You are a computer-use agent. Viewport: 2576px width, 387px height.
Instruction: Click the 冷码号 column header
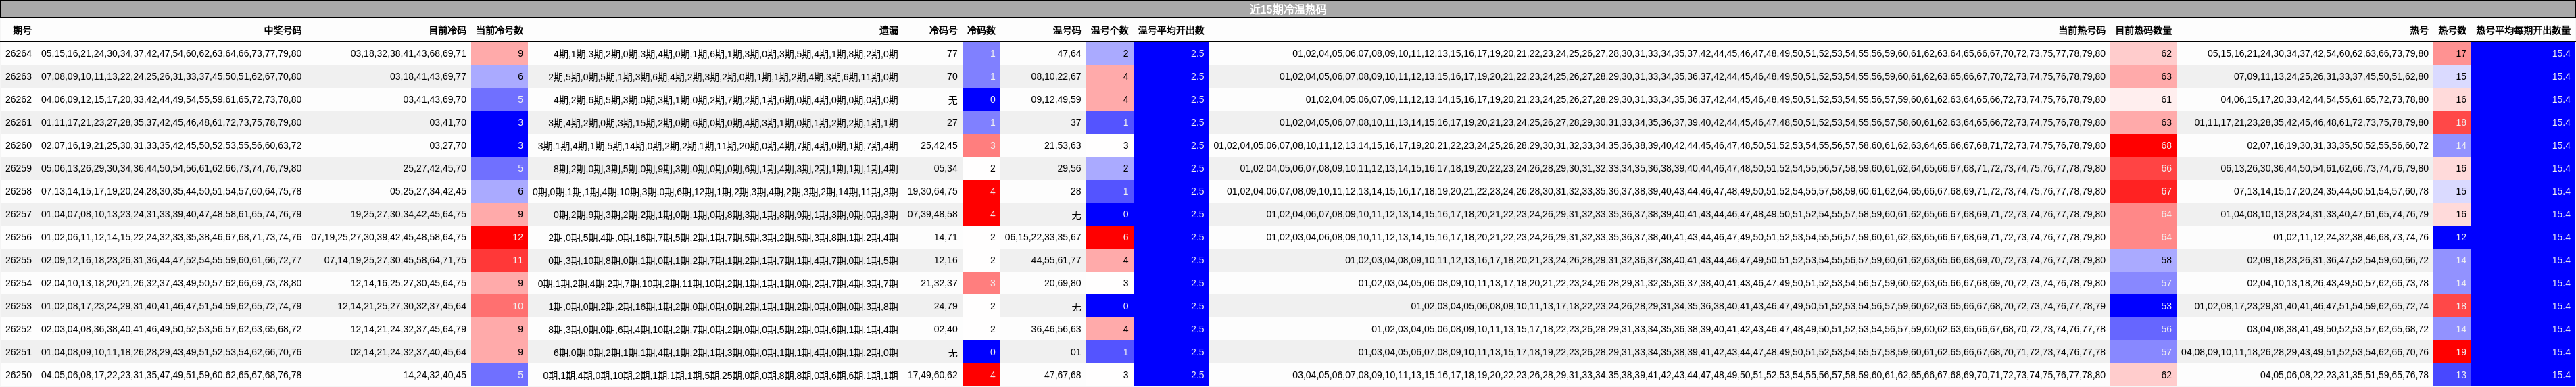point(943,31)
